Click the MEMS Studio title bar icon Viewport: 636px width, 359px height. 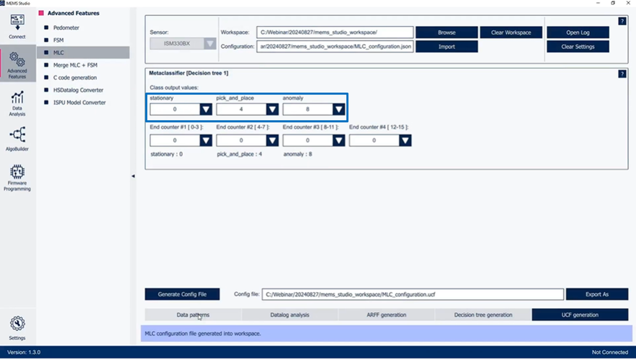3,3
